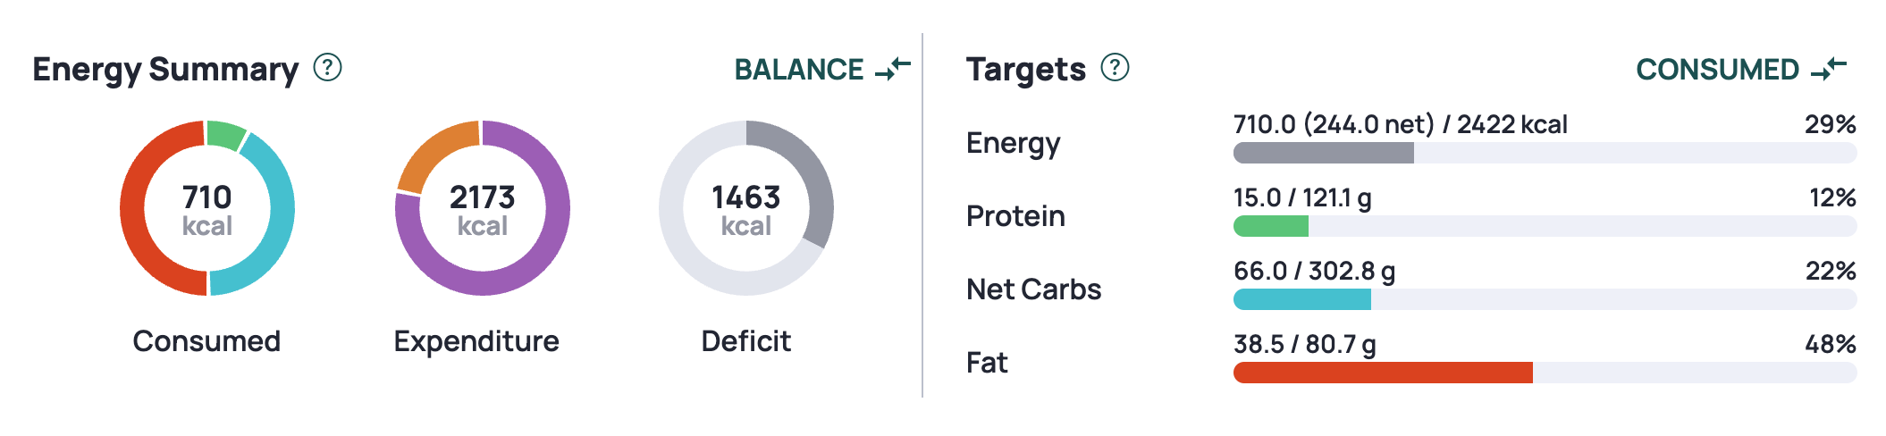Select the Deficit 1463 kcal donut chart
1886x436 pixels.
point(746,208)
